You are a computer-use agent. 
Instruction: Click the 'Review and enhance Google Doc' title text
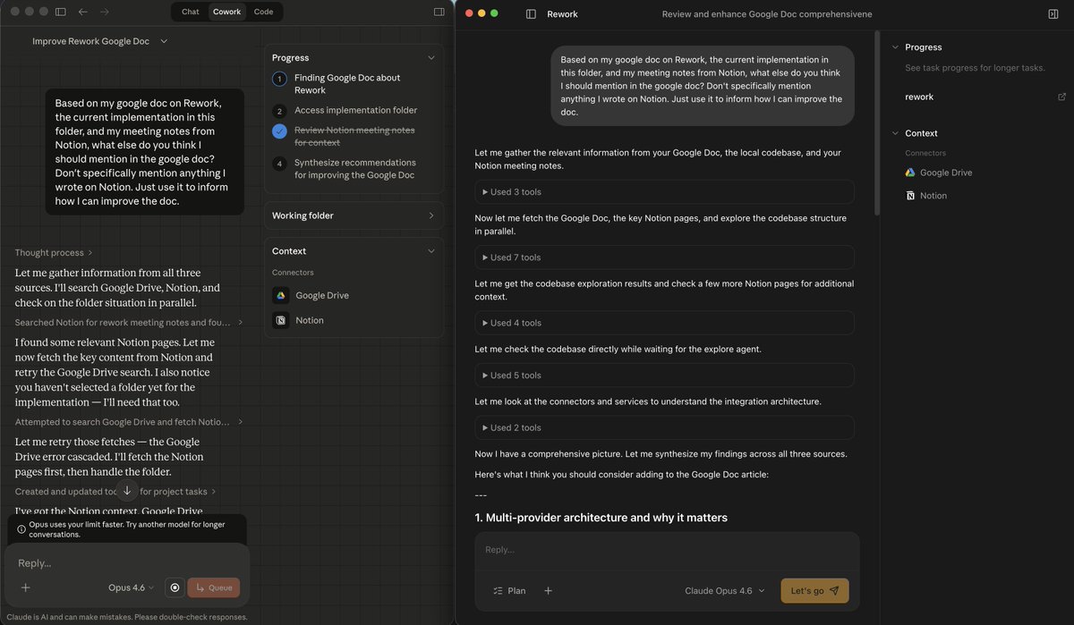(767, 14)
